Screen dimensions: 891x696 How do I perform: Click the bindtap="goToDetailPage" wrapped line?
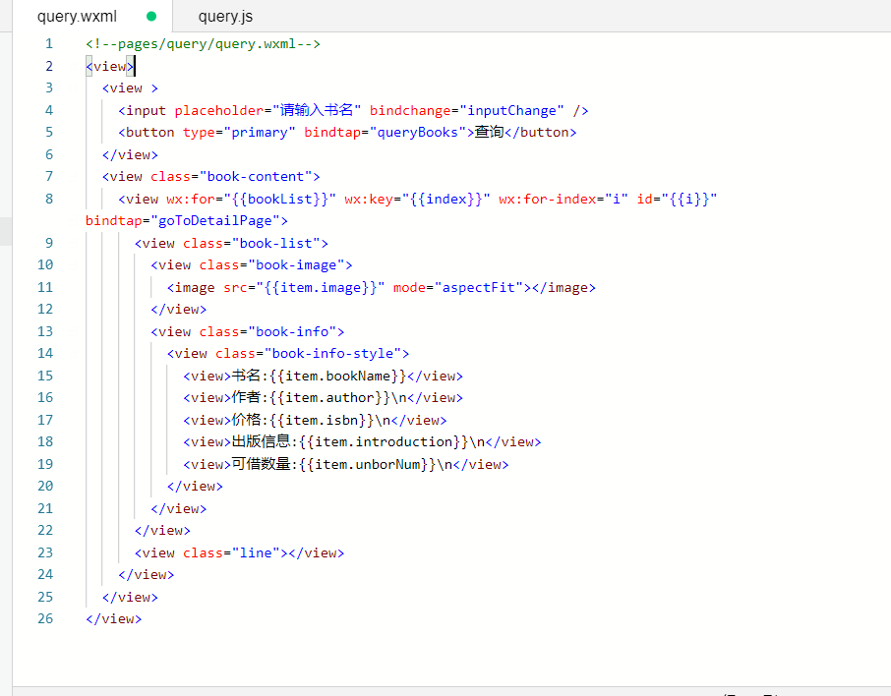(x=187, y=221)
